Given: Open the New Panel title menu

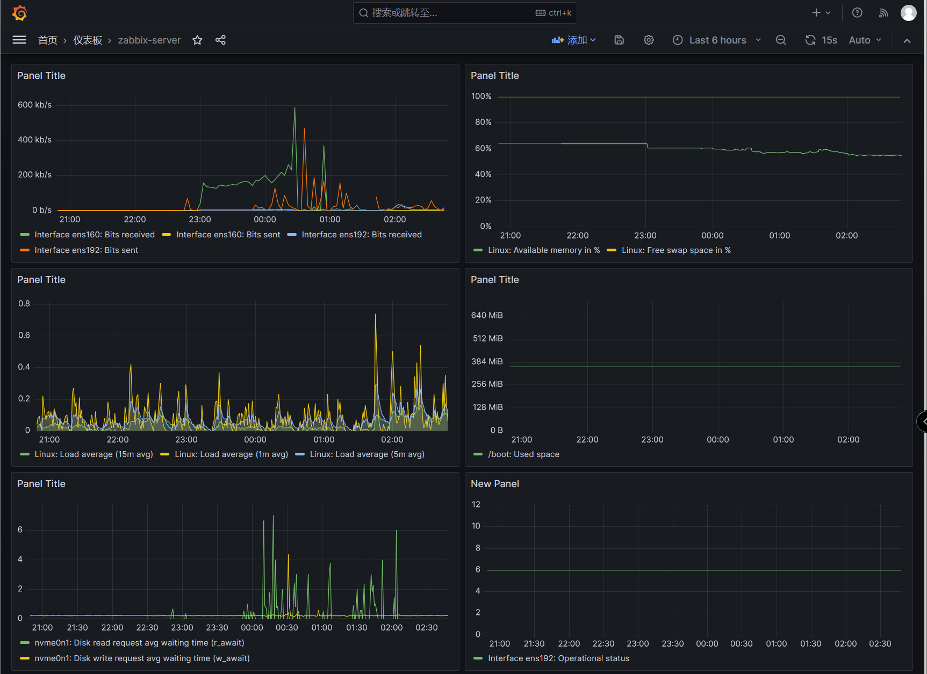Looking at the screenshot, I should click(495, 484).
